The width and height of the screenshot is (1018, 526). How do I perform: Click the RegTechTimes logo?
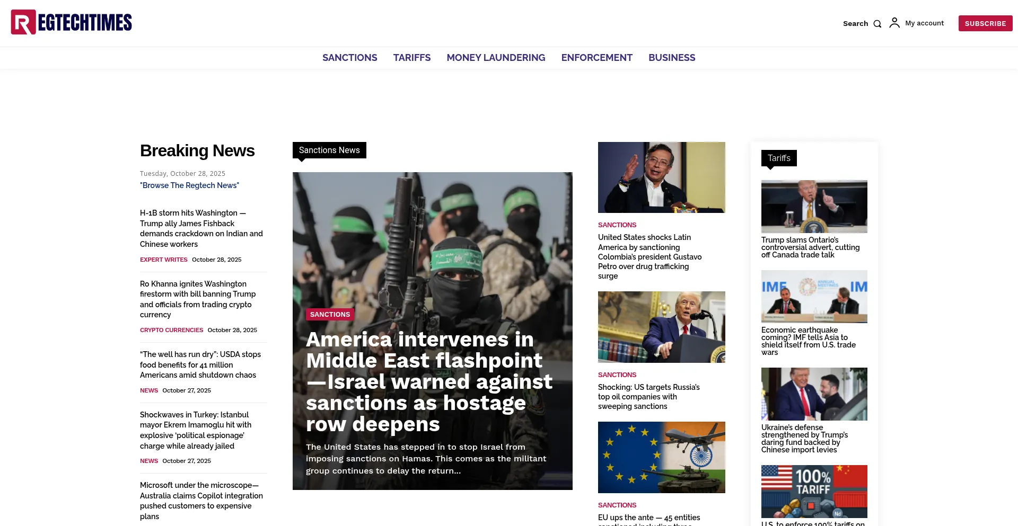(x=72, y=22)
